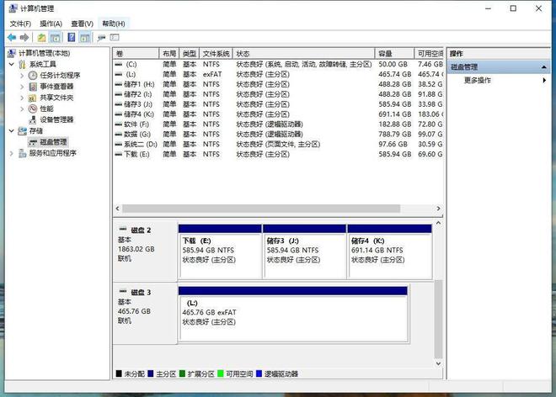Select the Task Scheduler (任务计划程序) clock icon
This screenshot has height=397, width=556.
tap(33, 75)
